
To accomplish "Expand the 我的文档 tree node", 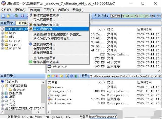I will [x=2, y=94].
